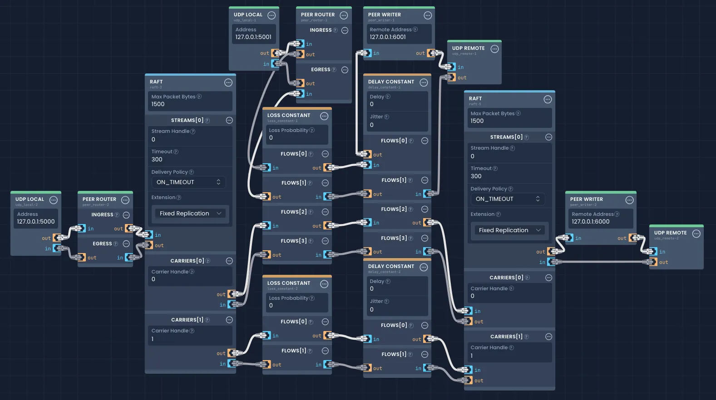Collapse the UDP REMOTE udp_remote-2 node
This screenshot has width=716, height=400.
tap(696, 234)
